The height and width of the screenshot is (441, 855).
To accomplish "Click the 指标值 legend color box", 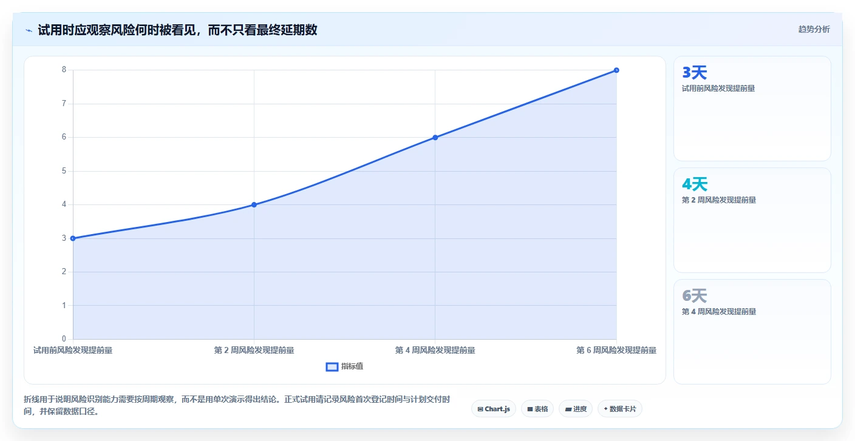I will (332, 366).
